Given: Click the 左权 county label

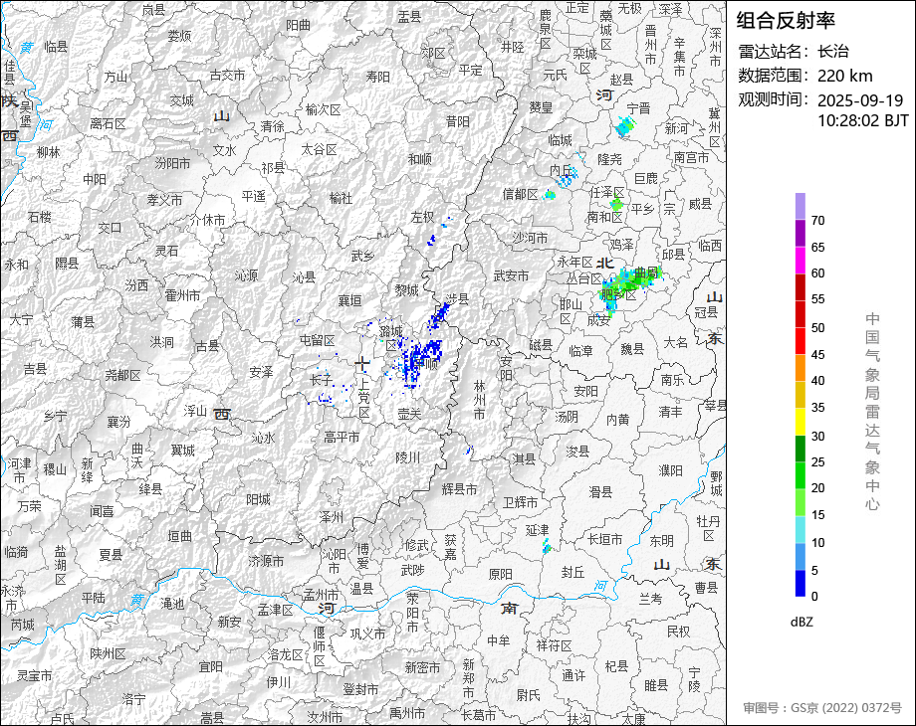Looking at the screenshot, I should pos(422,217).
